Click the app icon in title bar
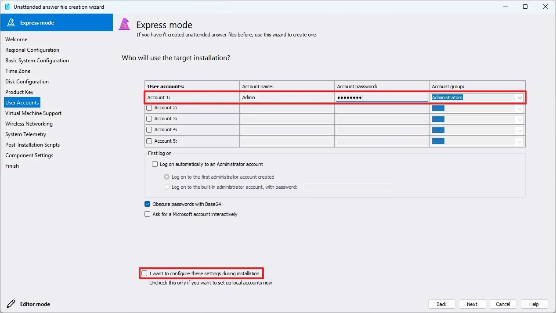Viewport: 556px width, 313px height. coord(7,7)
